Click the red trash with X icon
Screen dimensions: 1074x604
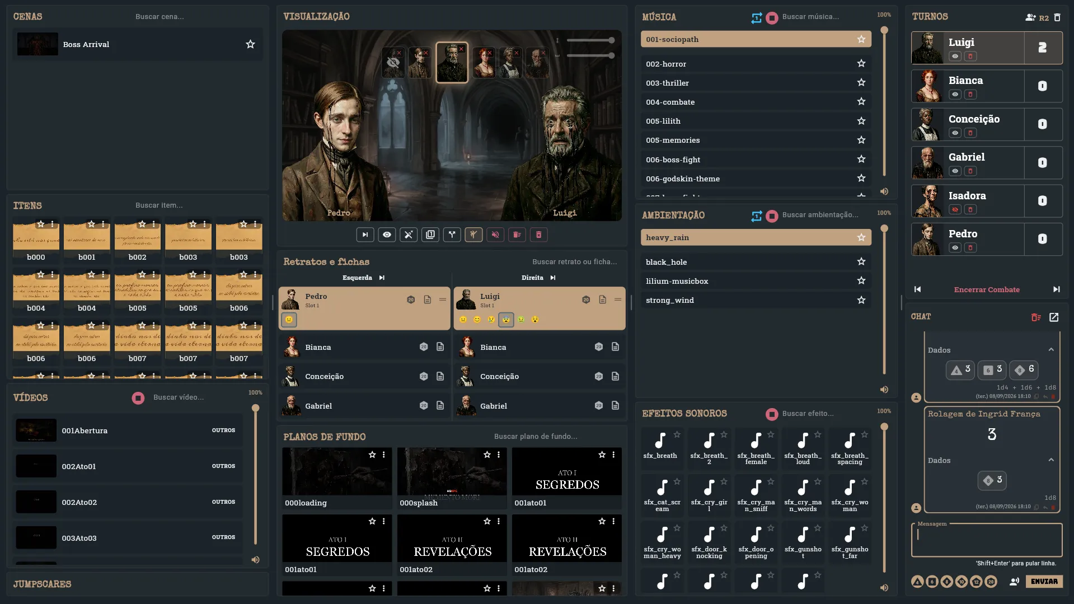point(539,235)
